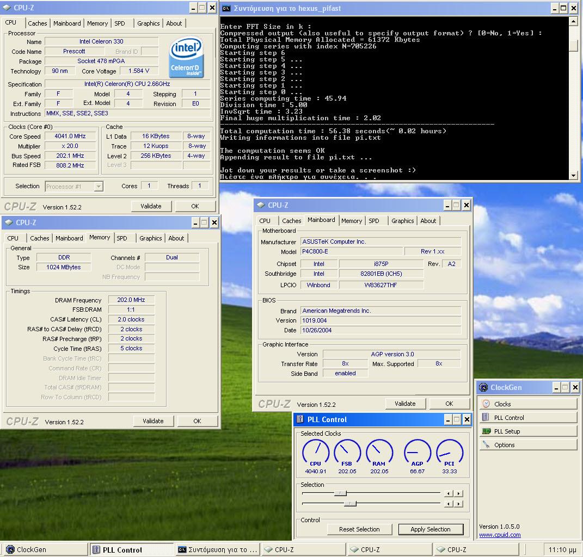Click the upper PLL selection slider thumb

[x=340, y=493]
